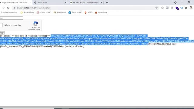Open the Curso Excel bookmark
Image resolution: width=194 pixels, height=109 pixels.
101,12
